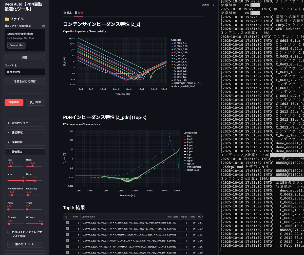Screen dimensions: 304x255
Task: Click Total Score cell 5.657592
Action: 173,222
